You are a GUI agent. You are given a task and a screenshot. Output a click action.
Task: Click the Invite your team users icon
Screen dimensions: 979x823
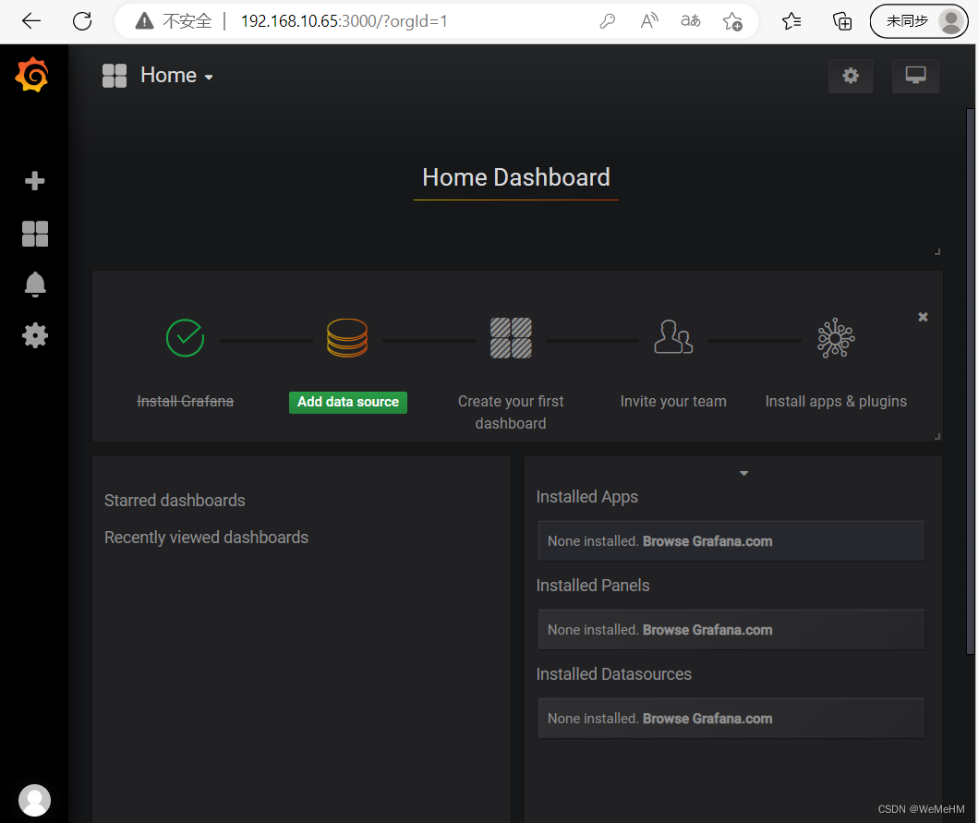tap(673, 337)
